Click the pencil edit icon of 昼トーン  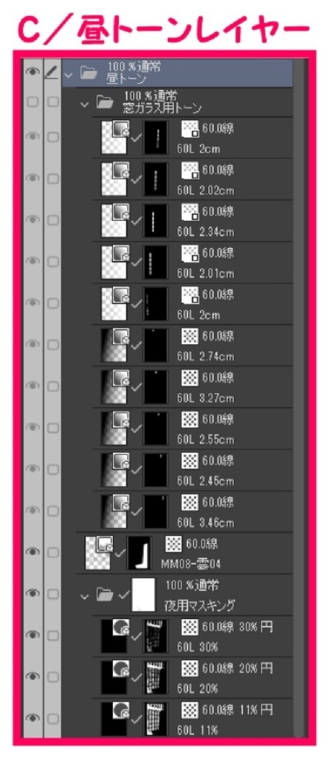[51, 72]
